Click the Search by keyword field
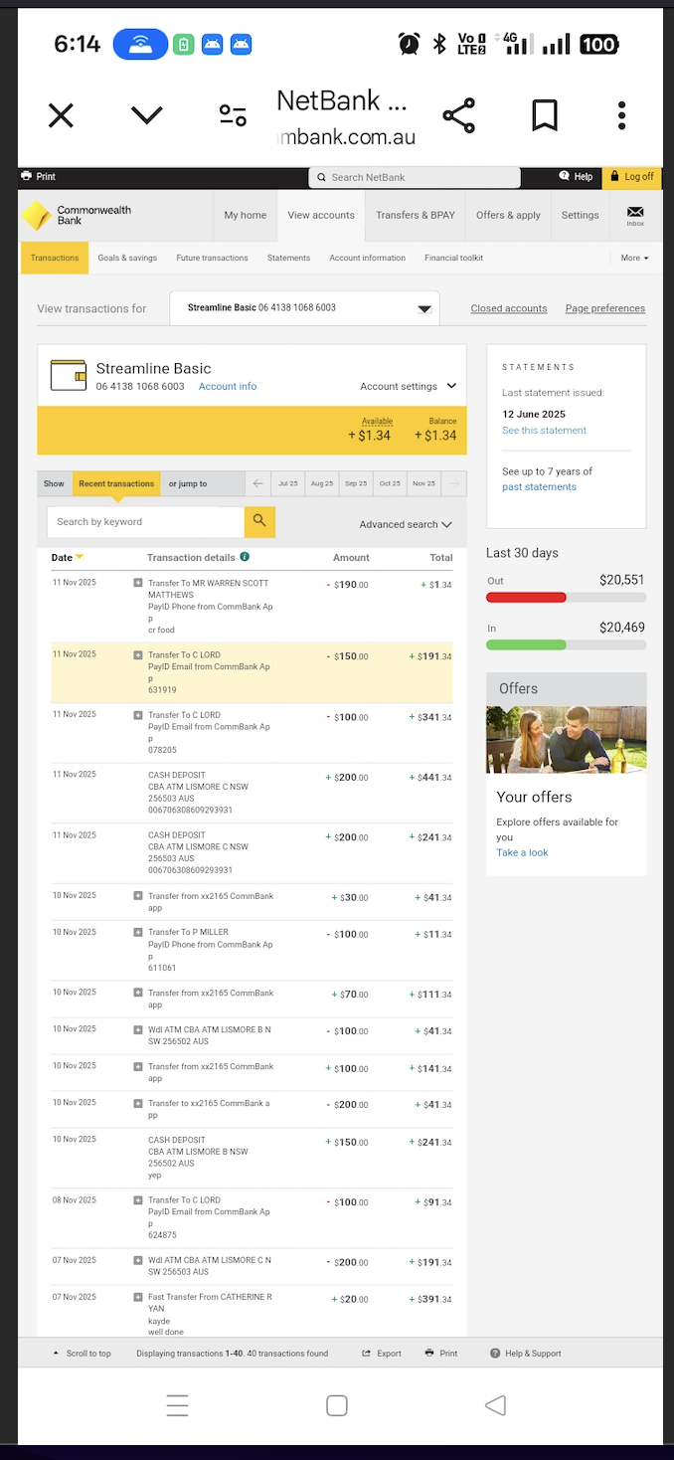This screenshot has width=674, height=1460. point(145,521)
